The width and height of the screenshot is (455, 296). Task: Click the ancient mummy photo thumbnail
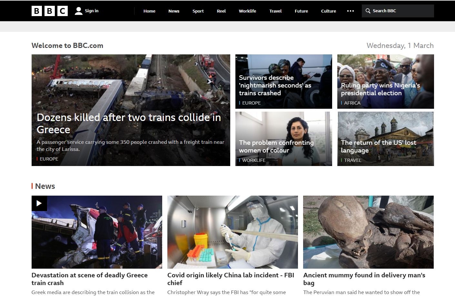click(368, 232)
